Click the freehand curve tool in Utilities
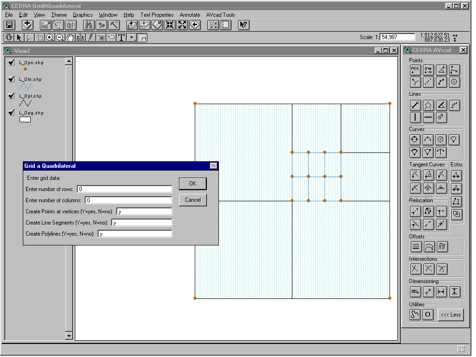This screenshot has height=357, width=476. click(415, 315)
